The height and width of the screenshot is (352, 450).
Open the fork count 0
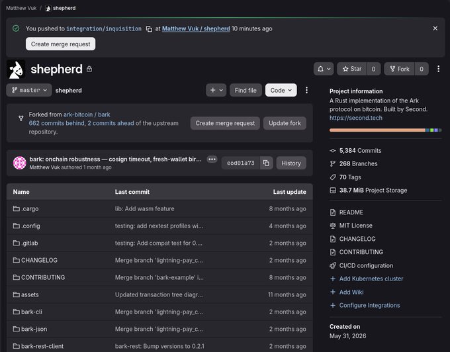pyautogui.click(x=422, y=69)
